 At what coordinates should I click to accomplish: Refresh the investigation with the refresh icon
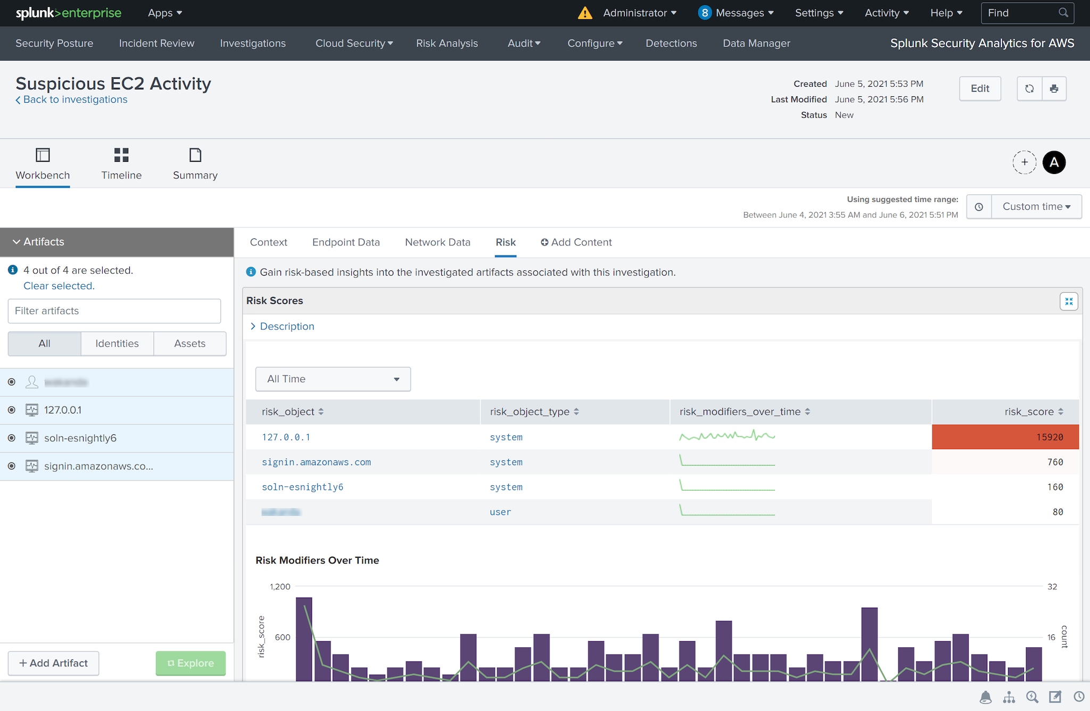pos(1029,89)
